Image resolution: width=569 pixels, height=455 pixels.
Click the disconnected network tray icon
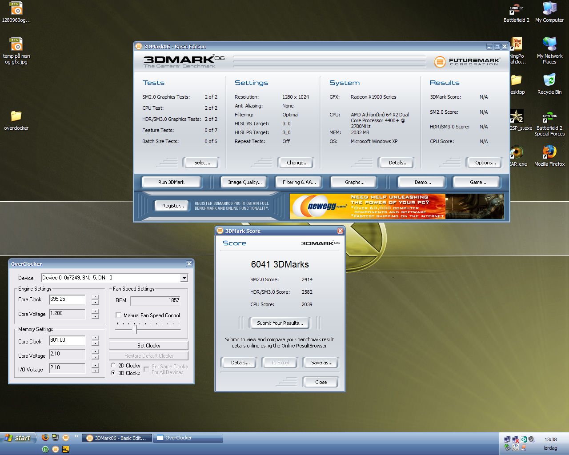pyautogui.click(x=516, y=439)
